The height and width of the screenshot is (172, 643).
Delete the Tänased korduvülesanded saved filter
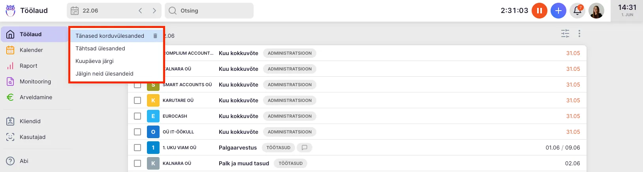[155, 36]
